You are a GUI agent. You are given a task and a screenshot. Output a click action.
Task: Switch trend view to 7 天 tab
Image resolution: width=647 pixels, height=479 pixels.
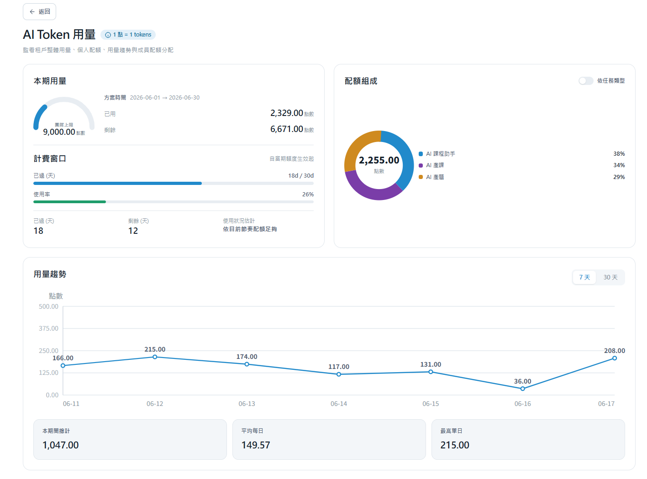[x=584, y=277]
